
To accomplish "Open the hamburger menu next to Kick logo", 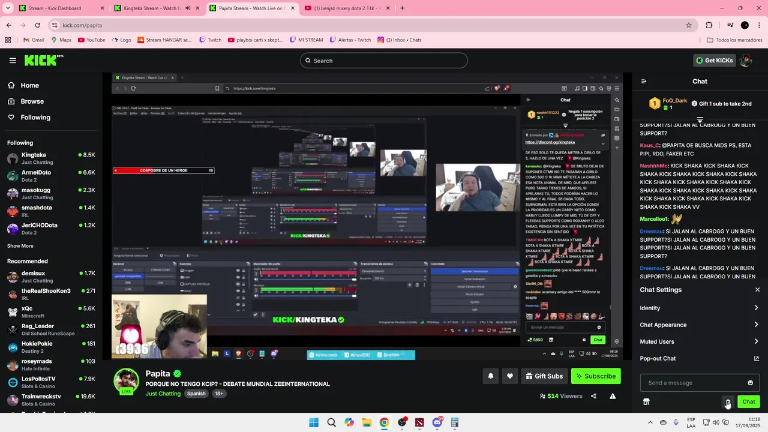I will coord(13,61).
